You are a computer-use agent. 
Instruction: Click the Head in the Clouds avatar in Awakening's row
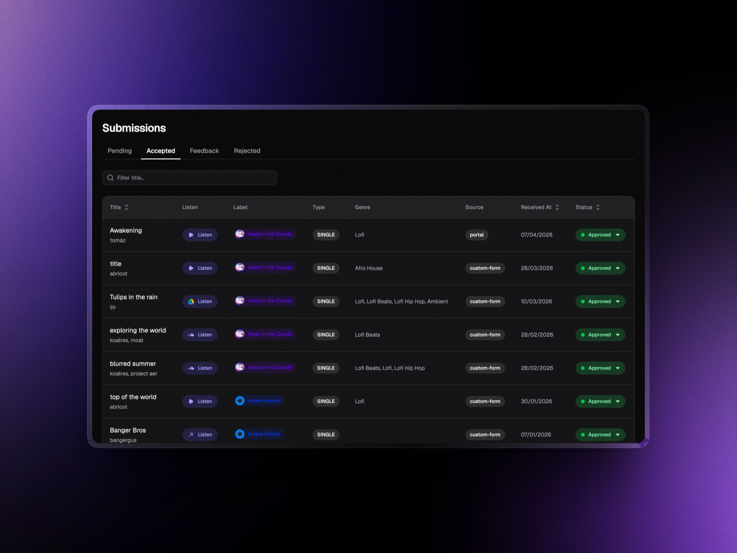point(240,234)
